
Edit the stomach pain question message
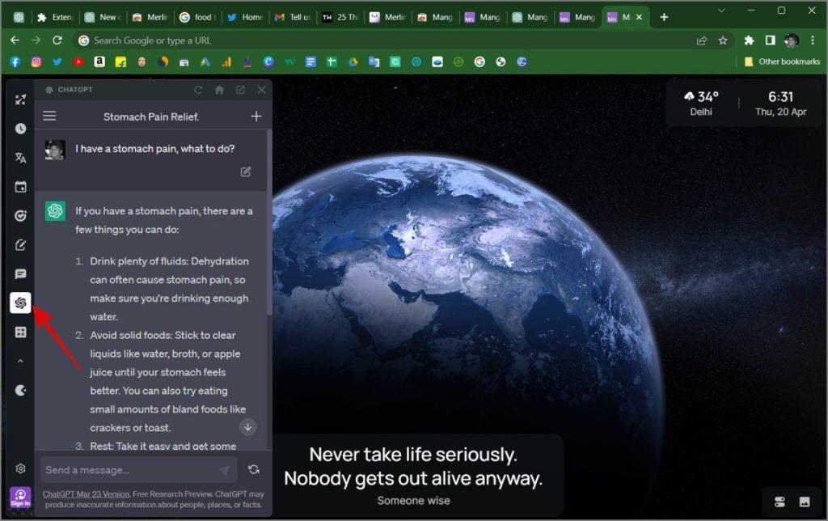(246, 172)
